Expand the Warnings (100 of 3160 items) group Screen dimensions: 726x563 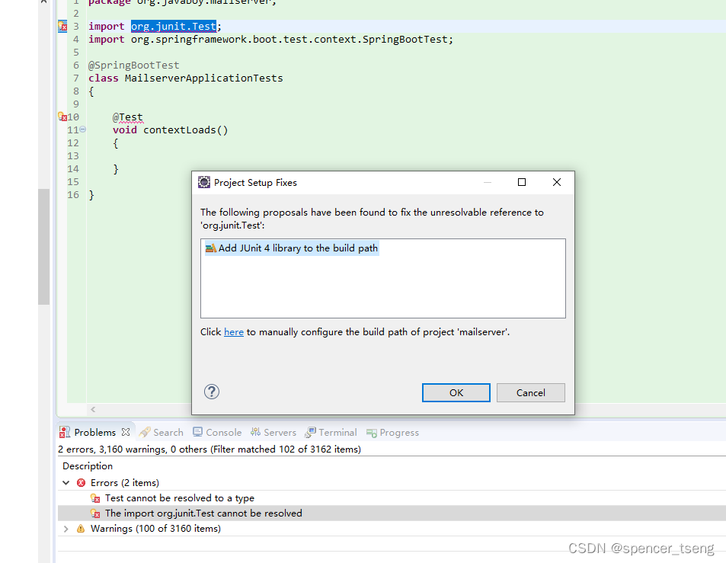(66, 529)
